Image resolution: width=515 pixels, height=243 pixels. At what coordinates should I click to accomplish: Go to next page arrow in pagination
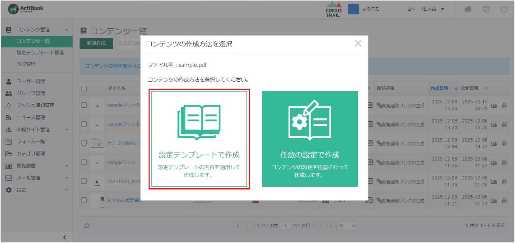click(x=321, y=226)
